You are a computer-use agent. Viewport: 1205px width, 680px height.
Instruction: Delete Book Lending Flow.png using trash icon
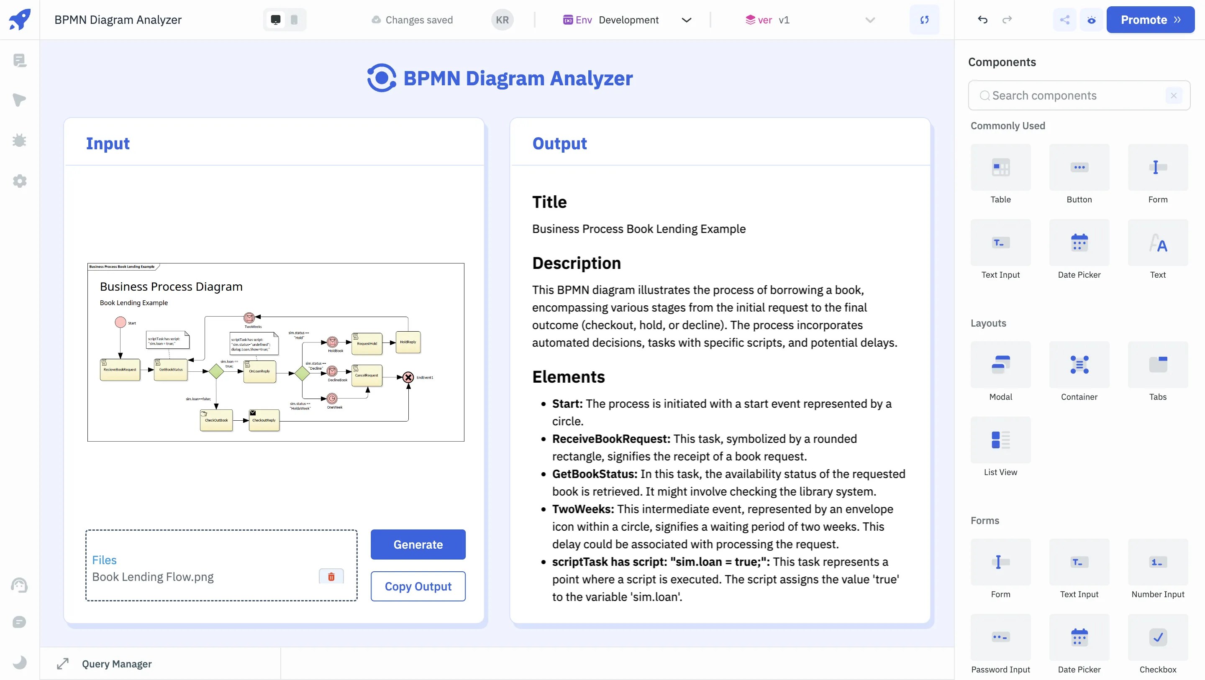click(331, 577)
